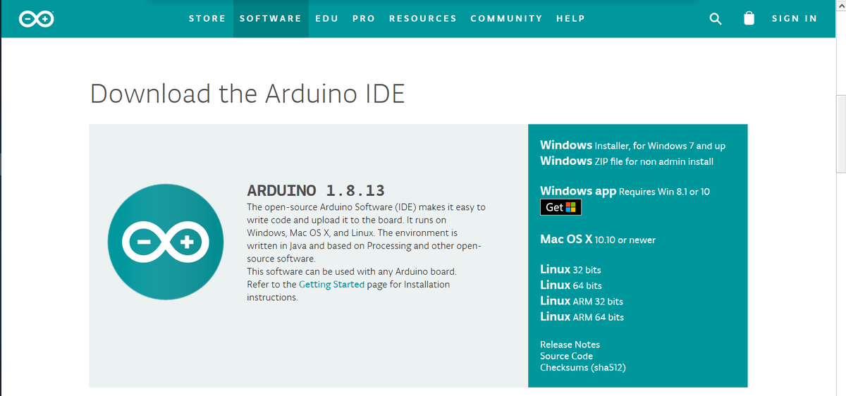The height and width of the screenshot is (396, 846).
Task: Open the STORE menu
Action: tap(207, 19)
